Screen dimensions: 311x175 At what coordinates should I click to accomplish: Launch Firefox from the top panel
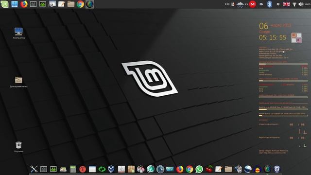(x=24, y=4)
